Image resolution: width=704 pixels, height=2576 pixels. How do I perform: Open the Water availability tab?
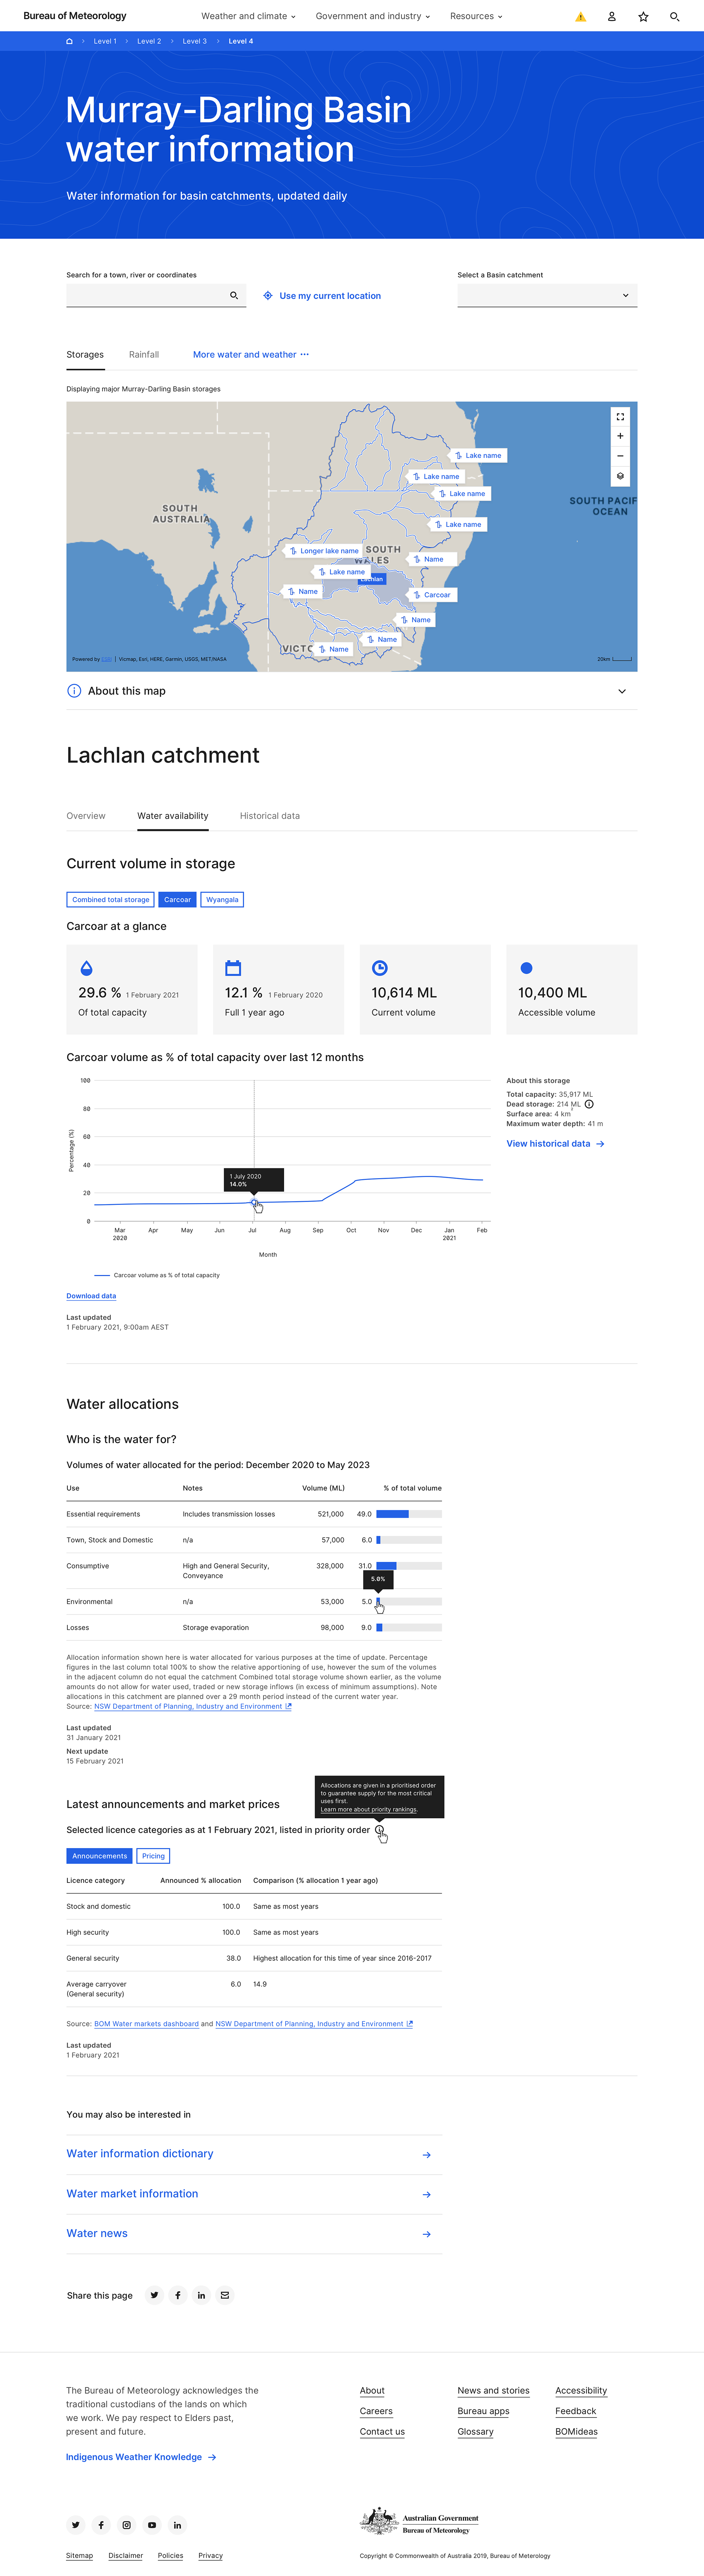coord(173,816)
